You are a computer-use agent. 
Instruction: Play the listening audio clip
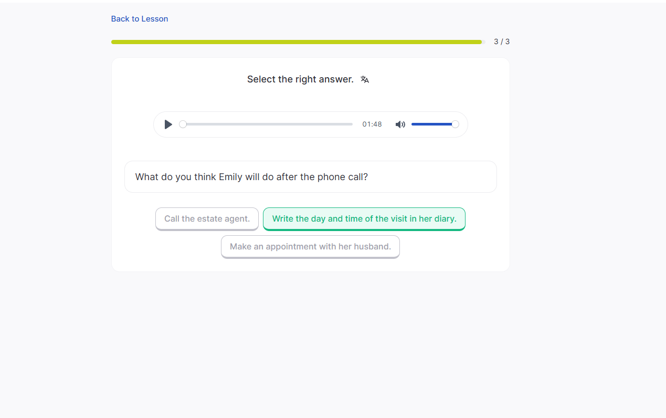168,124
